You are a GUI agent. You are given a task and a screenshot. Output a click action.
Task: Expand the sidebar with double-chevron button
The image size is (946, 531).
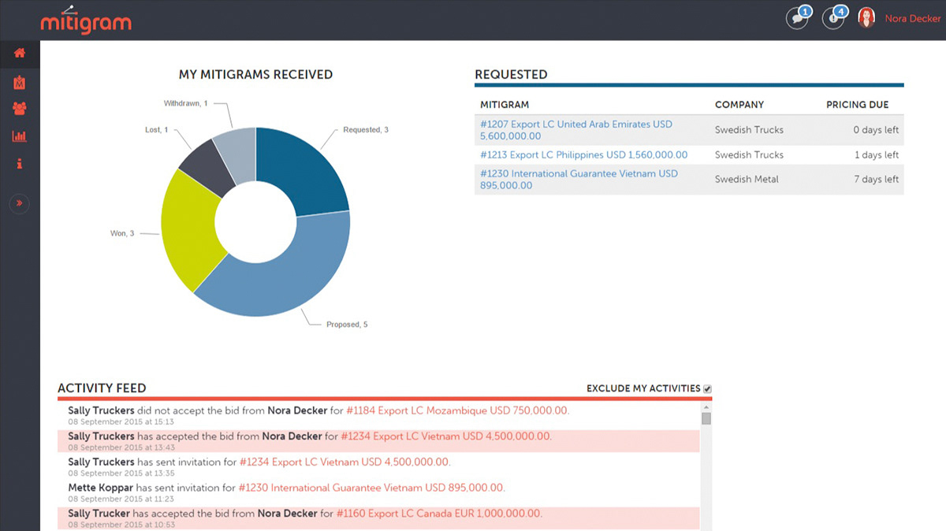pyautogui.click(x=20, y=204)
